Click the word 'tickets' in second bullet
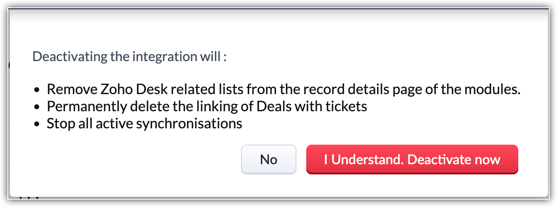 (x=345, y=106)
